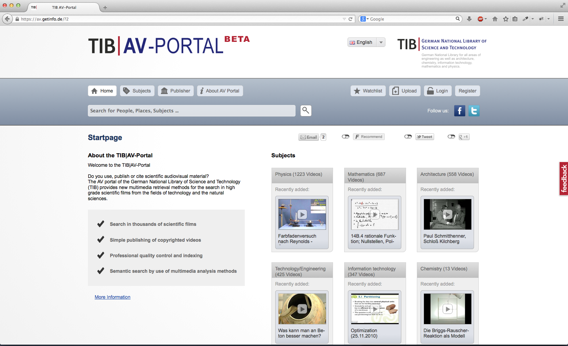
Task: Open the red feedback side tab
Action: (x=564, y=179)
